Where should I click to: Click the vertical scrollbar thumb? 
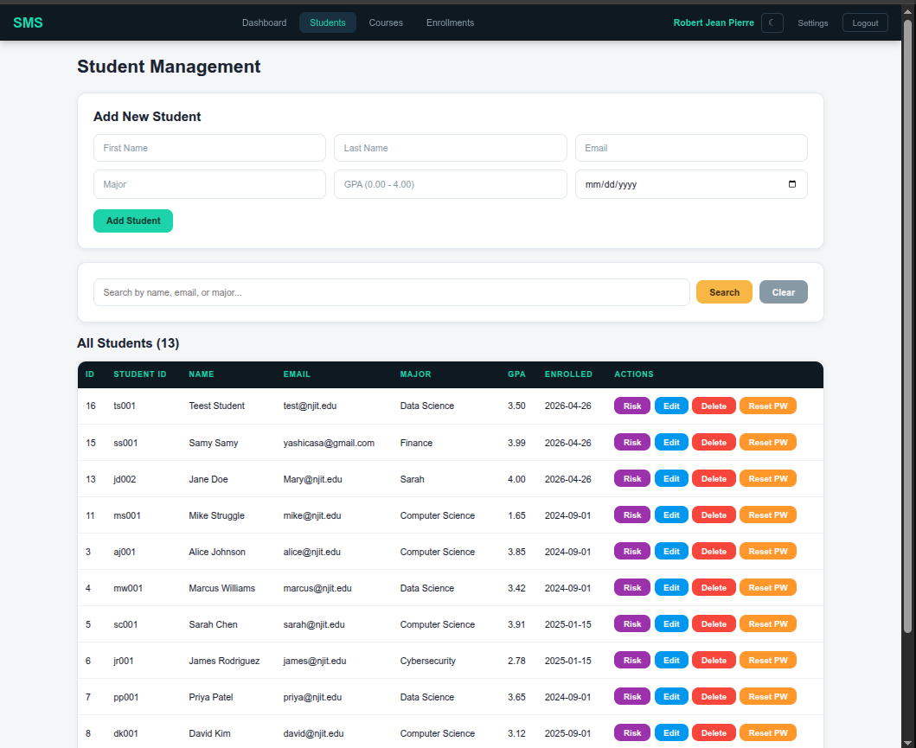tap(908, 326)
